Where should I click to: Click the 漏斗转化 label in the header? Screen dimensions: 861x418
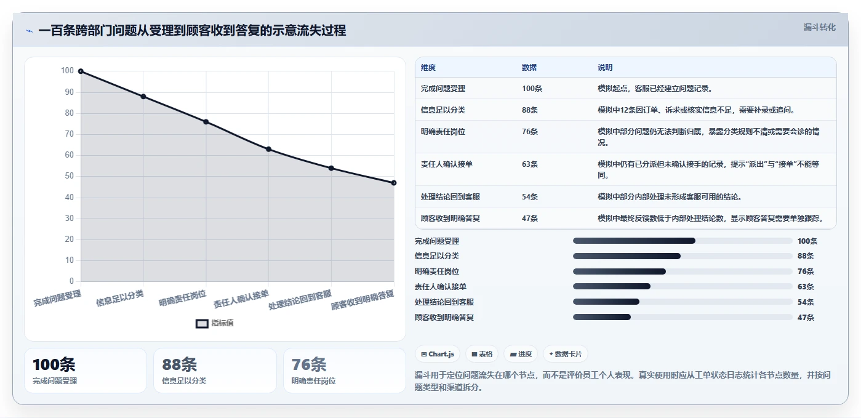[819, 28]
